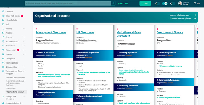Click the Production icon in sidebar
The image size is (204, 105).
coord(3,46)
